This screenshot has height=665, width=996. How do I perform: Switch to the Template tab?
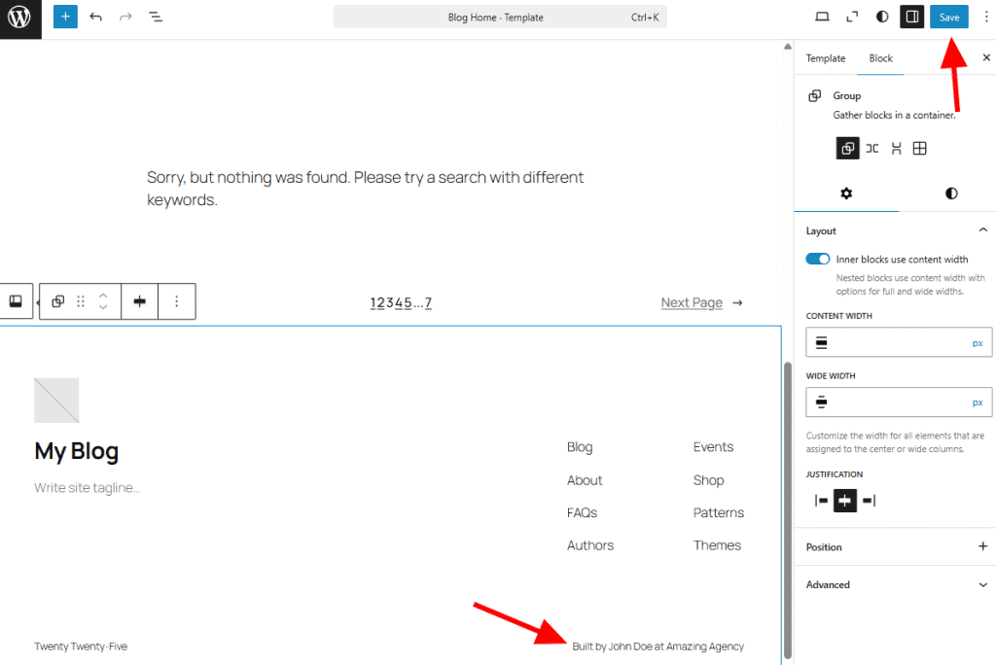825,58
